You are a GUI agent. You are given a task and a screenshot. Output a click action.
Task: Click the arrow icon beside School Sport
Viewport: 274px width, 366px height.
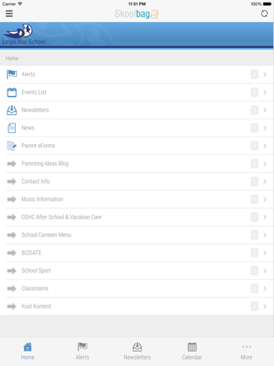11,271
